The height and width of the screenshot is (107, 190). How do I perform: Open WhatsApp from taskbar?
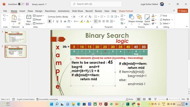(x=111, y=104)
